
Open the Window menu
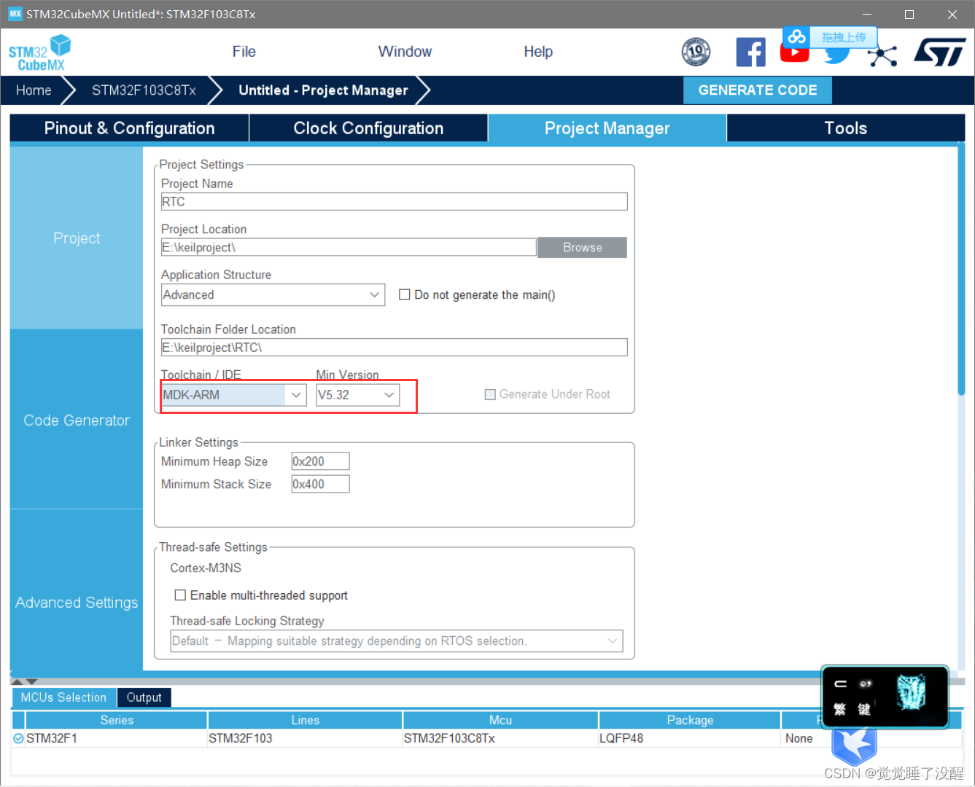(x=405, y=52)
